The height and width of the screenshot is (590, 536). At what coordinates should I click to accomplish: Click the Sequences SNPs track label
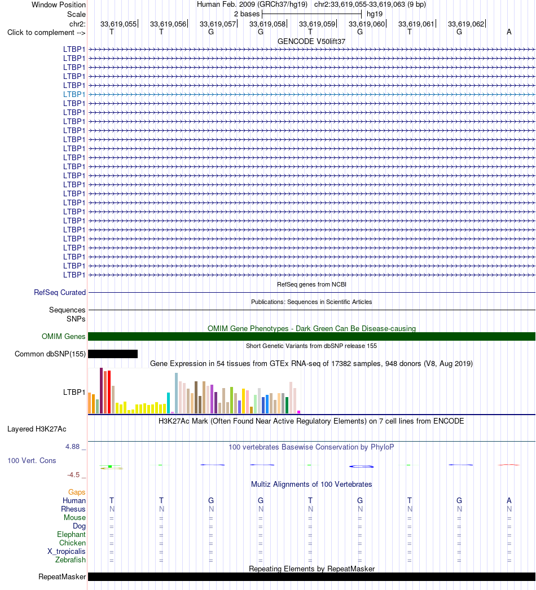coord(67,314)
